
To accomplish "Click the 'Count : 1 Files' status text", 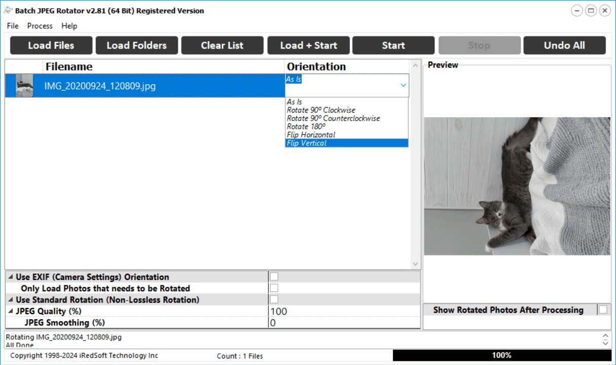I will pyautogui.click(x=240, y=356).
